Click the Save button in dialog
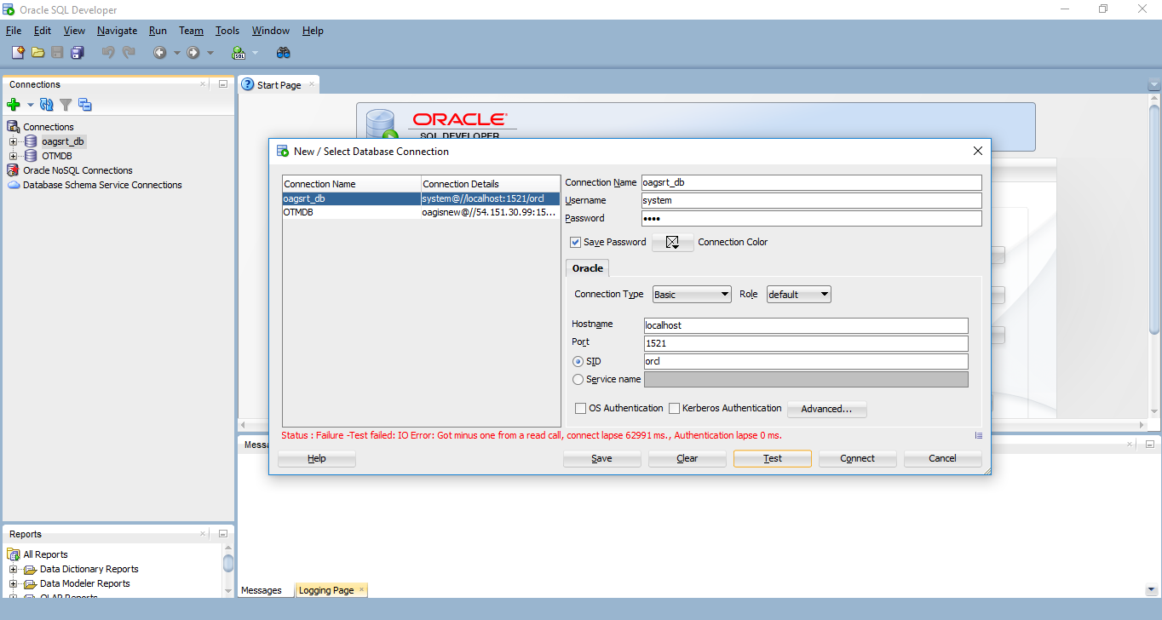Viewport: 1162px width, 620px height. click(x=602, y=458)
